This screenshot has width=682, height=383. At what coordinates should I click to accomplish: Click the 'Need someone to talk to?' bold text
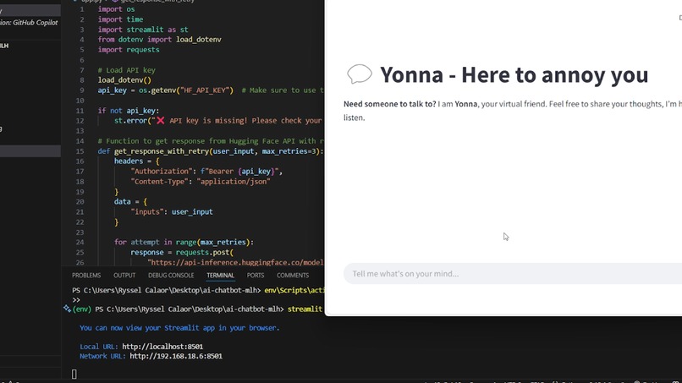coord(390,104)
